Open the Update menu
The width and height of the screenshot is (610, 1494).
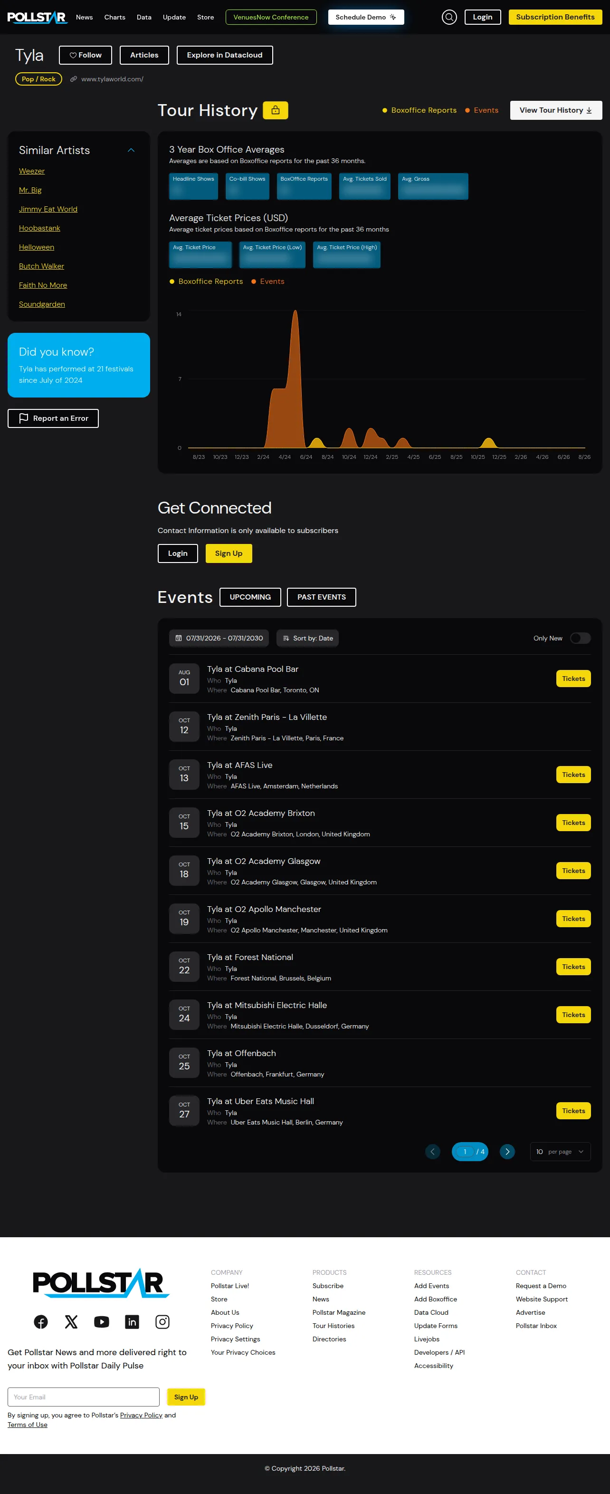point(174,18)
